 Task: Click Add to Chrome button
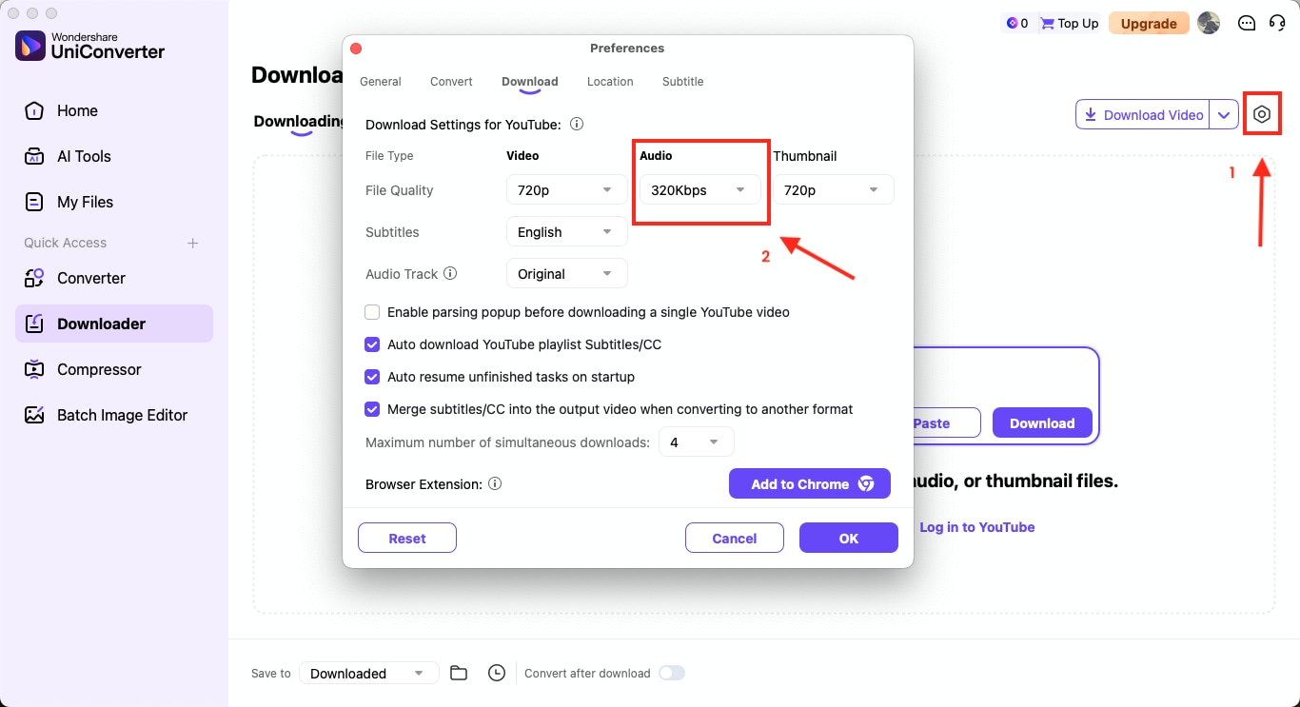[810, 483]
